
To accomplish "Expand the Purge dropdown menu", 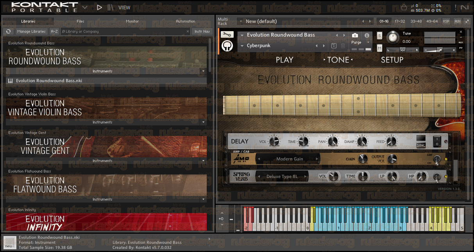I will click(360, 42).
